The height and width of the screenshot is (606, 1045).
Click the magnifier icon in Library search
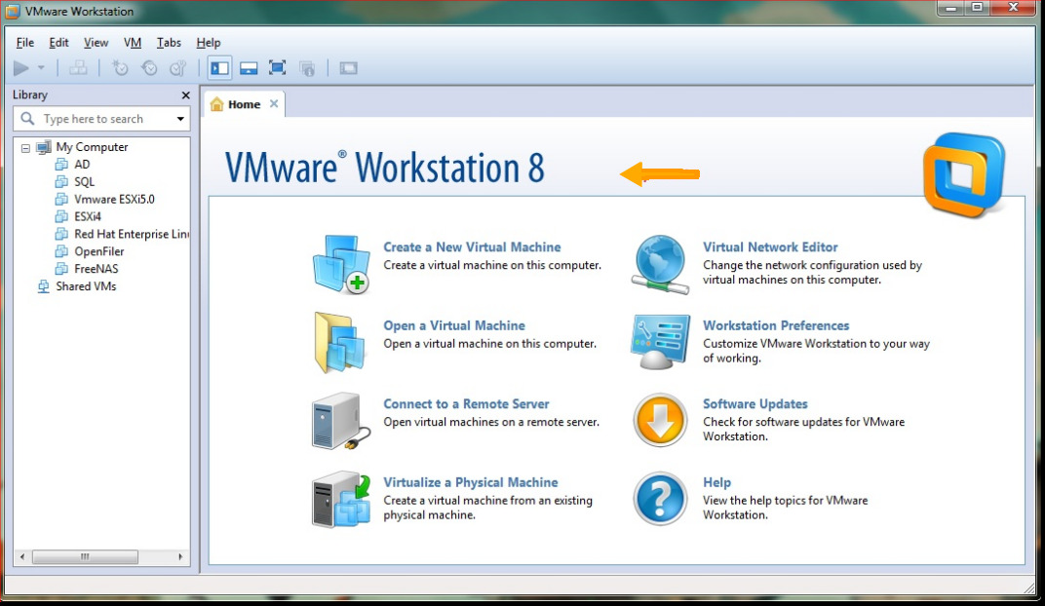coord(27,119)
